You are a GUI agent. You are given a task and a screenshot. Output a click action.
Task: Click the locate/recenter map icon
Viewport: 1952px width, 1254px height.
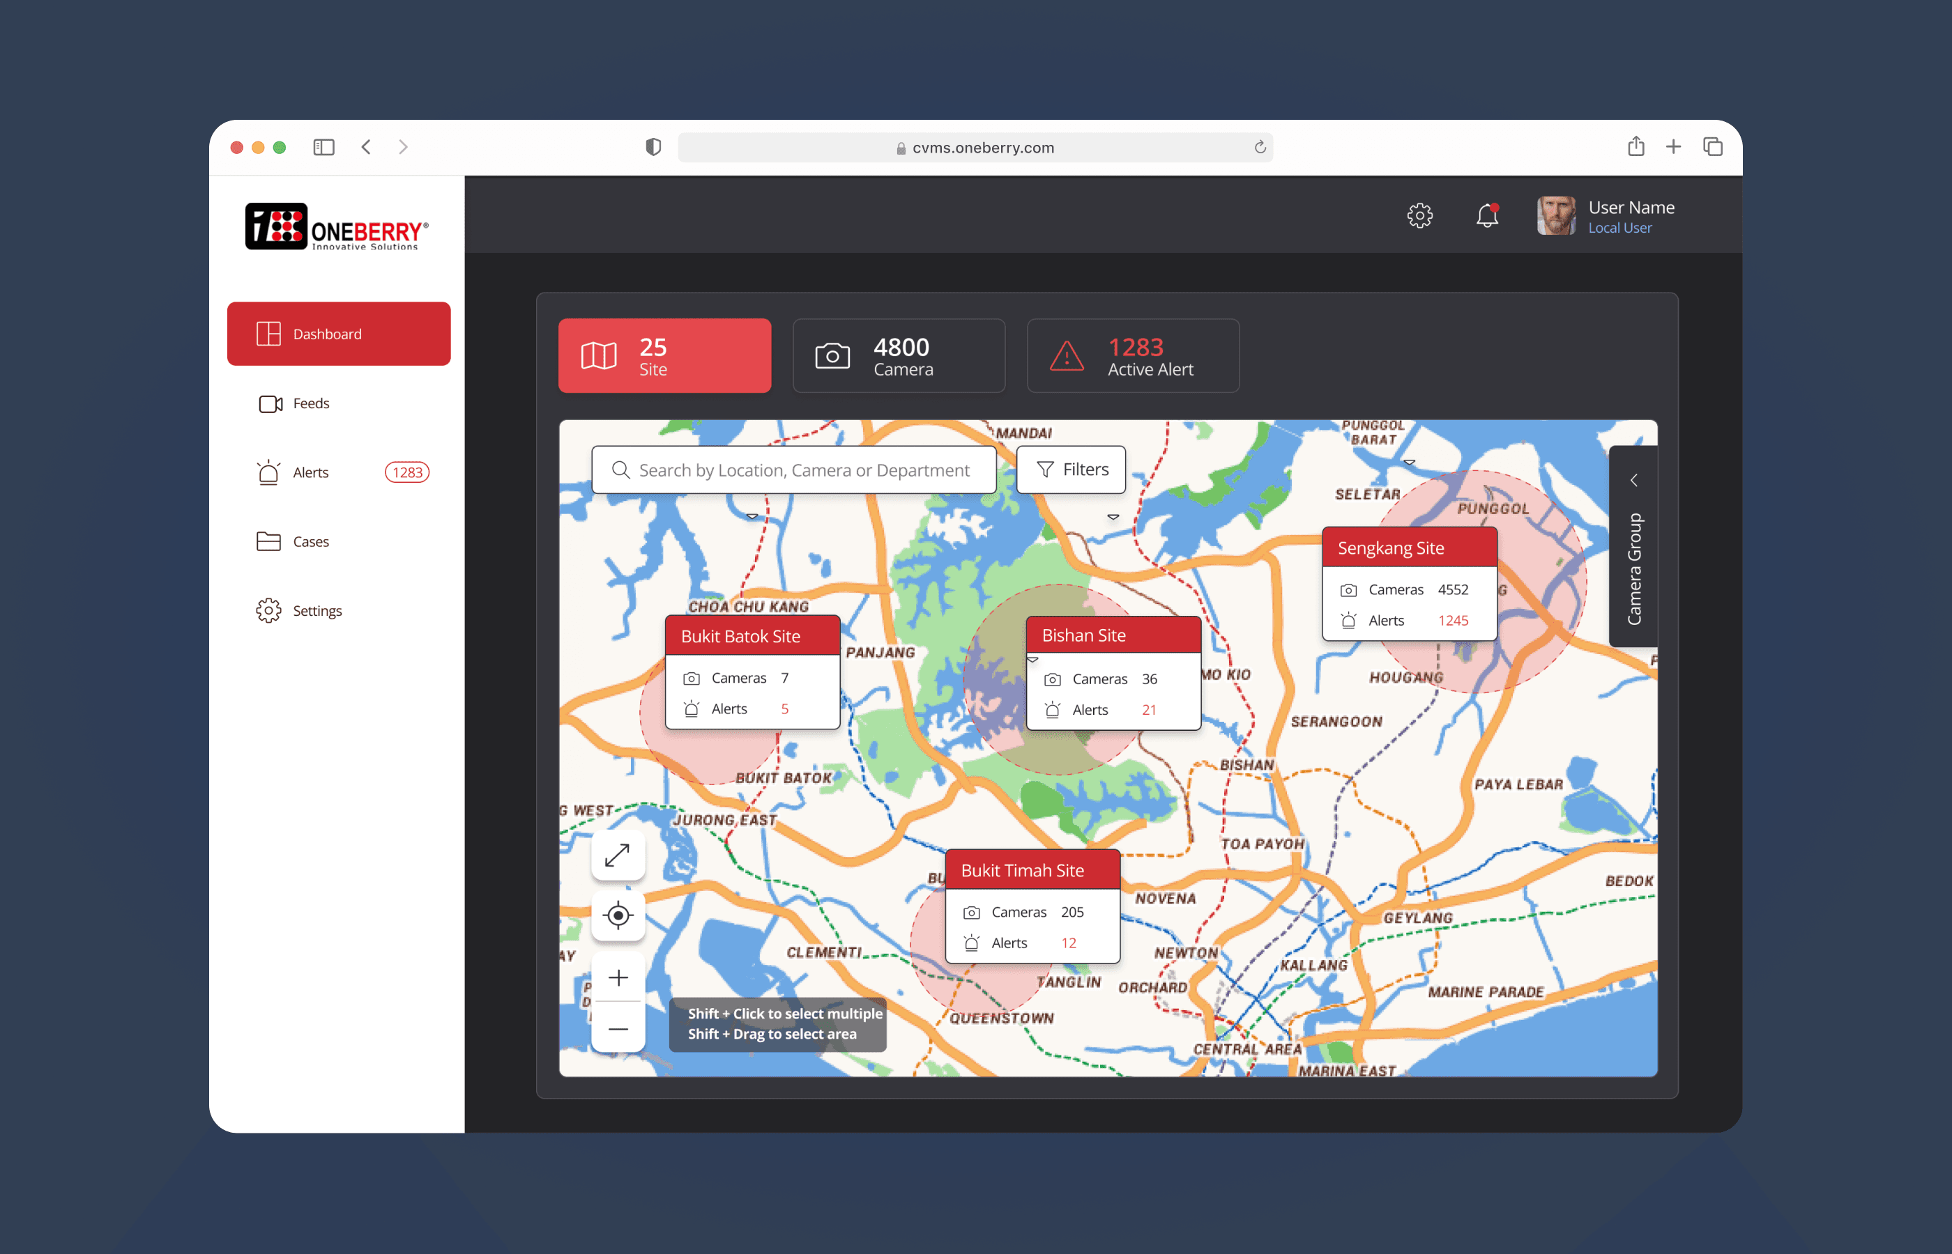(x=618, y=915)
